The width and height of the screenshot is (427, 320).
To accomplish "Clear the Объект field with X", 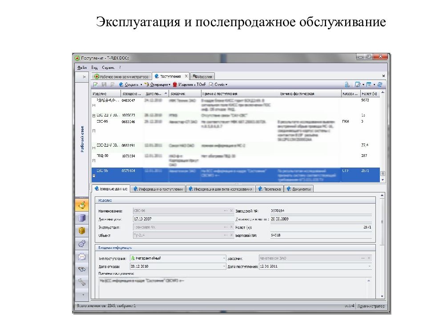I will 231,235.
